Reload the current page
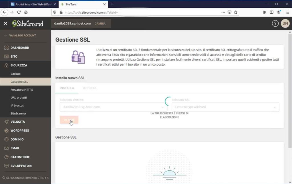The width and height of the screenshot is (292, 184). coord(19,12)
